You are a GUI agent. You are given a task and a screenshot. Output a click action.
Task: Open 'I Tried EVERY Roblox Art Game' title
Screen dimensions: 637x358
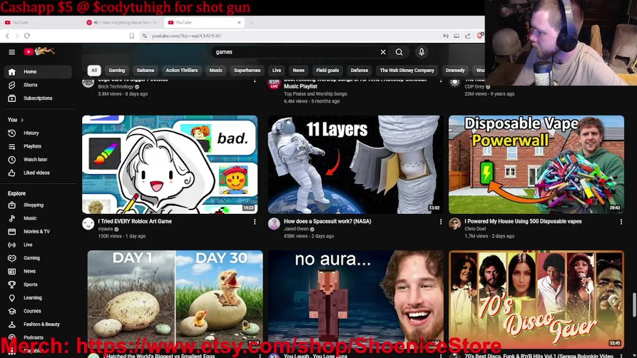coord(135,221)
